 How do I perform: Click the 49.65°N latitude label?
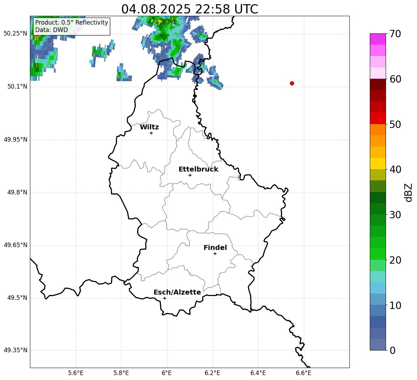[15, 245]
